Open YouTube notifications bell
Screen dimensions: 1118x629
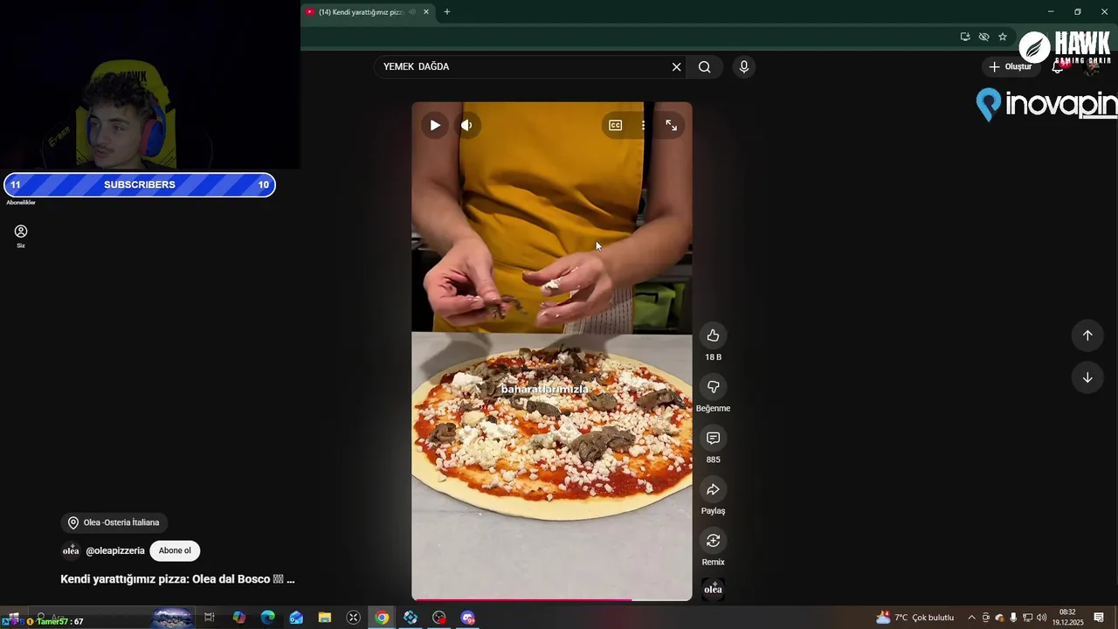[1058, 67]
